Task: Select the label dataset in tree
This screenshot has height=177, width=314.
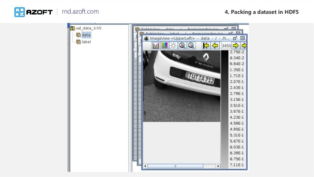Action: (86, 42)
